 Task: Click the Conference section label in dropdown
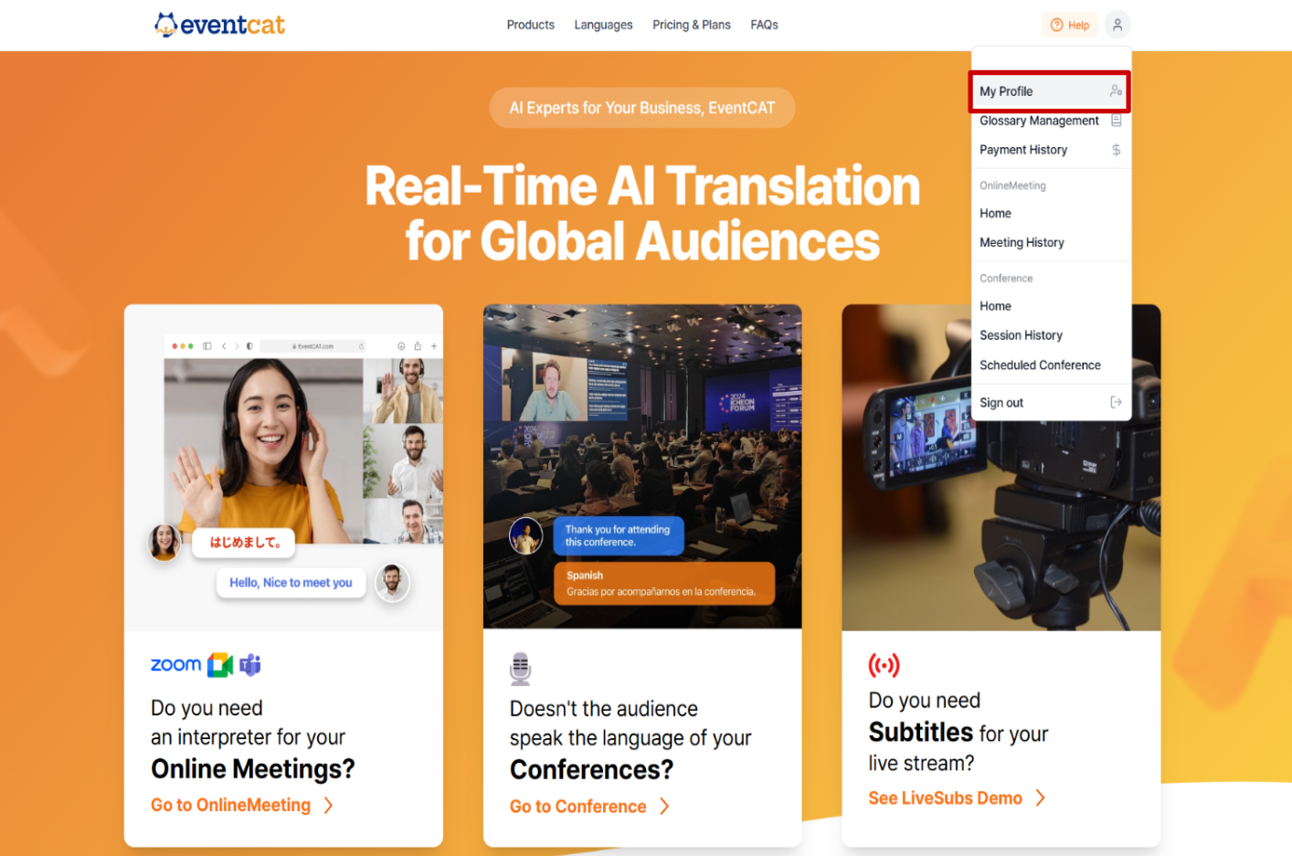coord(1006,278)
